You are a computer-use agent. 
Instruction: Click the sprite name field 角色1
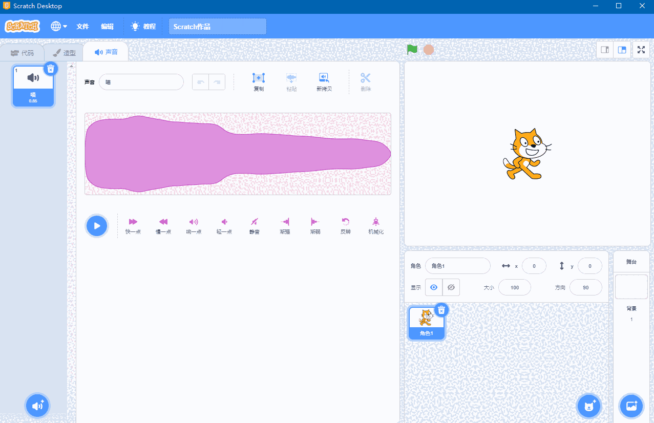458,266
